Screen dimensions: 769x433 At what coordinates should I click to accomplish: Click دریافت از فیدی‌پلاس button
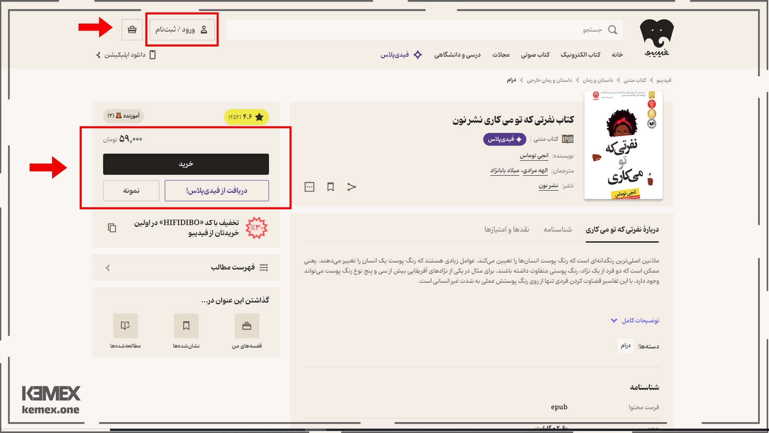(x=217, y=190)
